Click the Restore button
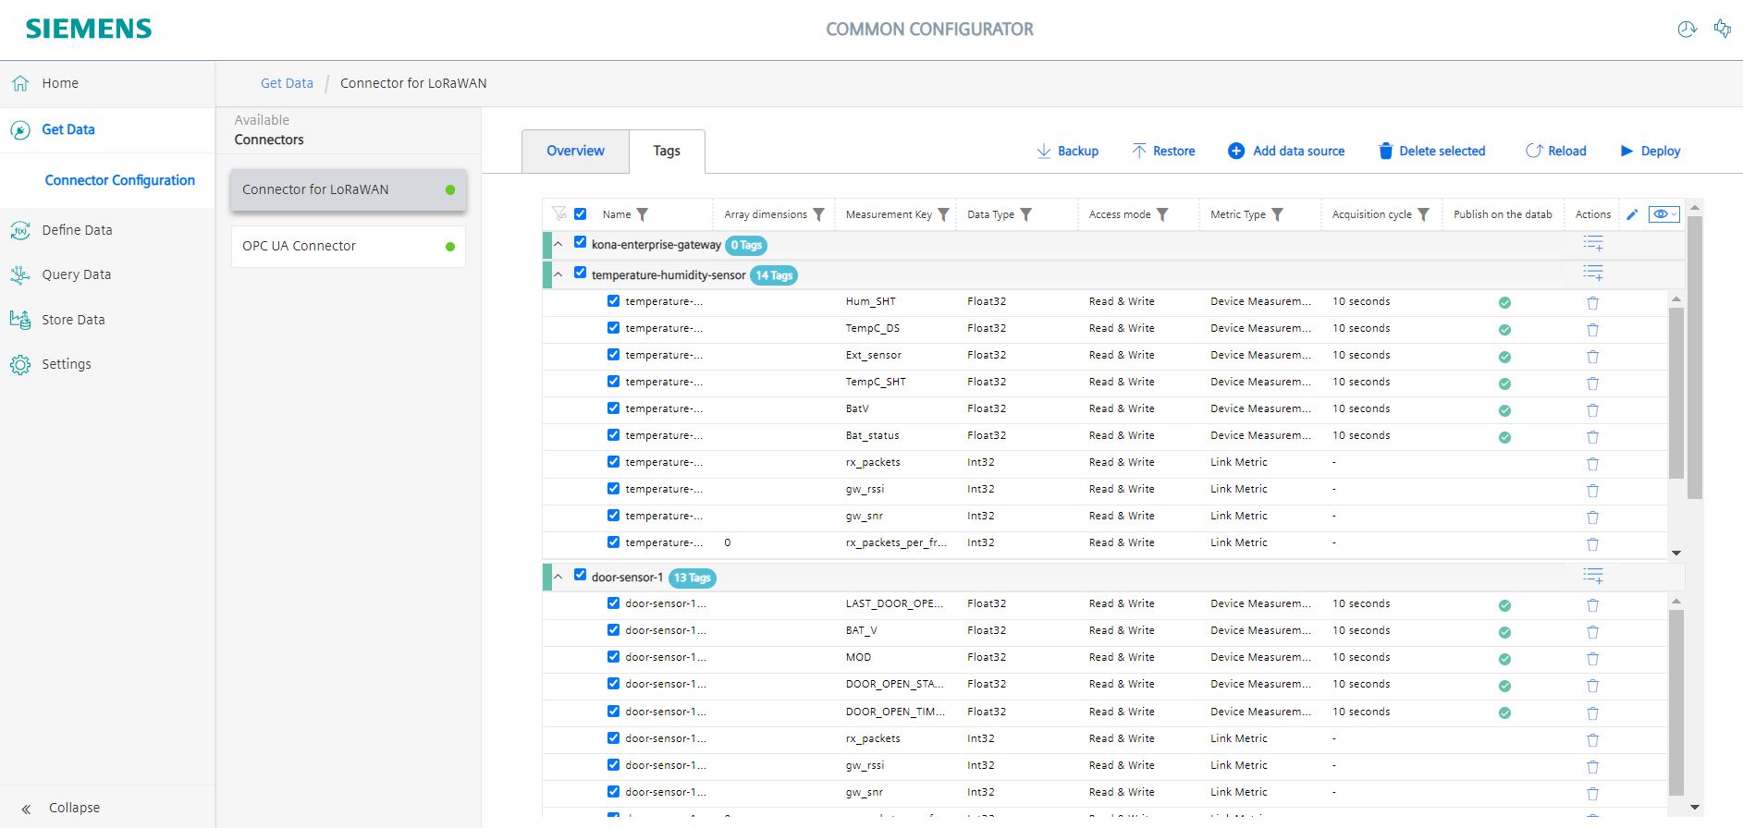Viewport: 1743px width, 828px height. (1163, 151)
